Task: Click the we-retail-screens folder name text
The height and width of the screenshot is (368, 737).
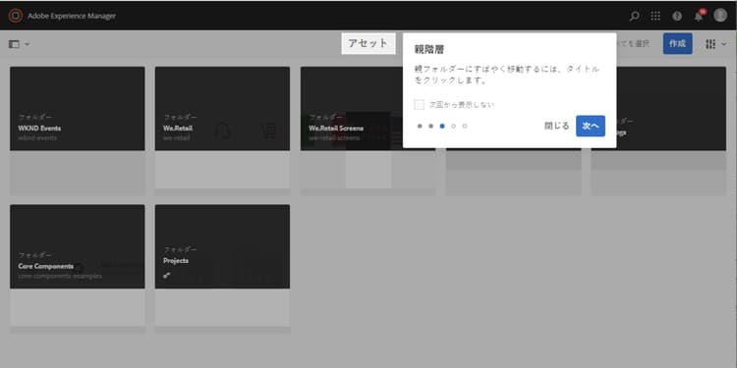Action: tap(334, 138)
